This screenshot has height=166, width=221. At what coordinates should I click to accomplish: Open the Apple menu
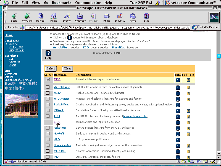(x=6, y=3)
